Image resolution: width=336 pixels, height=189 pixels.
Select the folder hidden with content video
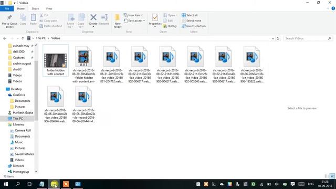[56, 61]
